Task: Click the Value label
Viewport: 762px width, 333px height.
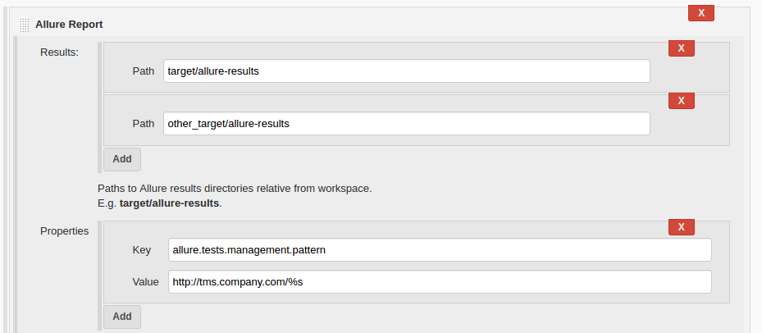Action: click(145, 282)
